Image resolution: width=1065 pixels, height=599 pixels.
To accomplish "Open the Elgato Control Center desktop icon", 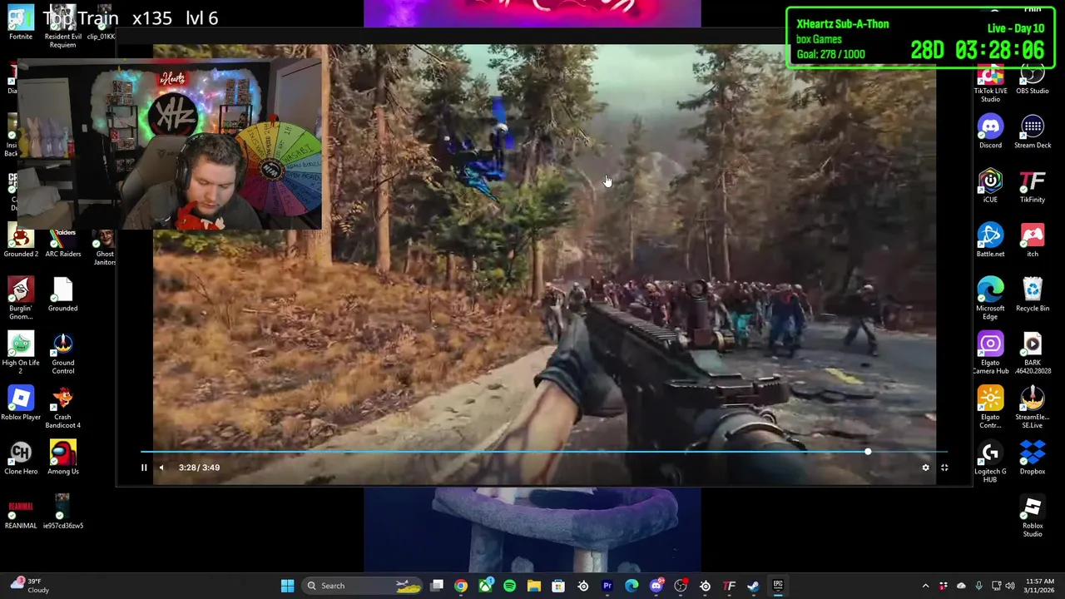I will (990, 408).
